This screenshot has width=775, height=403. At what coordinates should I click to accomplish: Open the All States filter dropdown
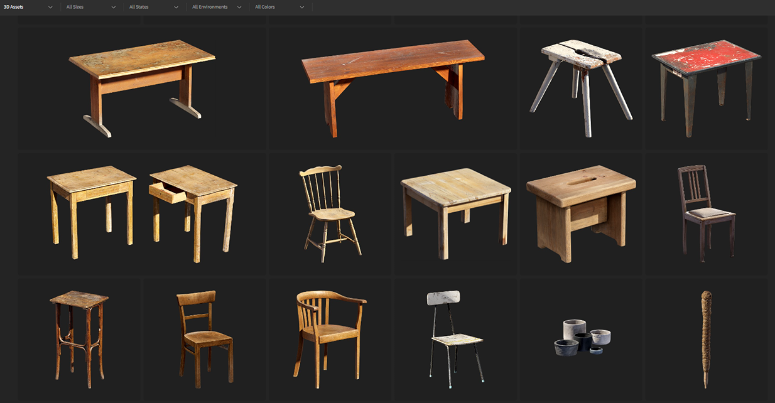(154, 7)
